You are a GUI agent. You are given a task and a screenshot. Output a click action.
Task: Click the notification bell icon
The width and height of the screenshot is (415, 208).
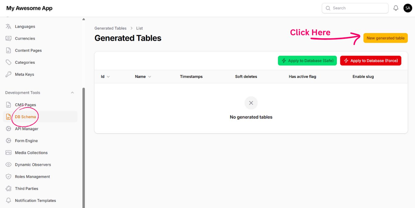pyautogui.click(x=396, y=8)
